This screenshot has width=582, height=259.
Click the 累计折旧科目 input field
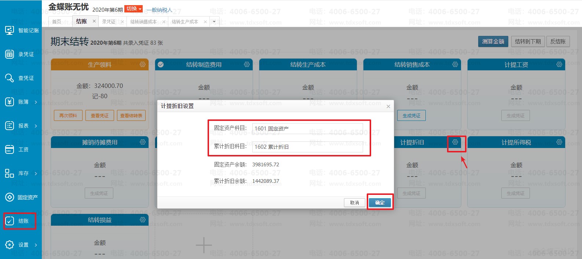click(307, 147)
